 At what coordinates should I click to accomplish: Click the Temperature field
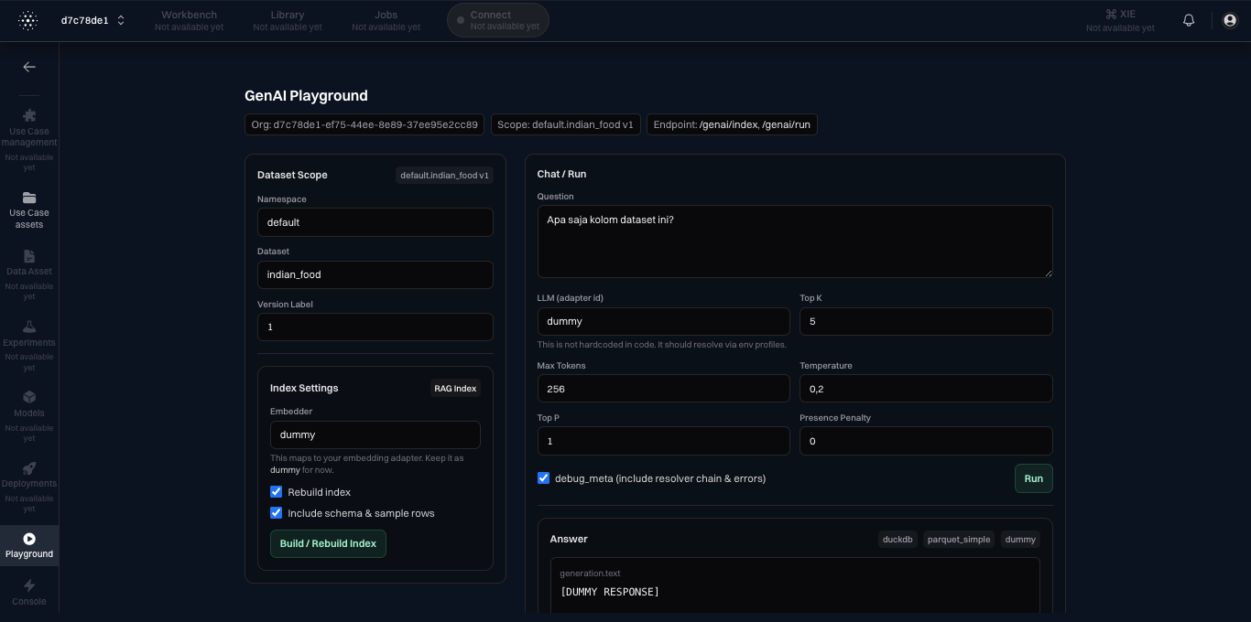pyautogui.click(x=926, y=389)
